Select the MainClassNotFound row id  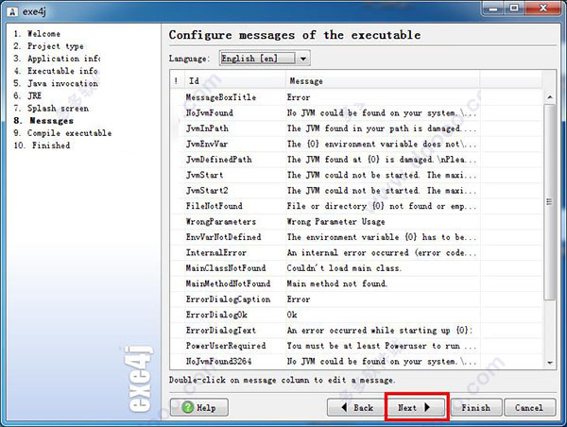point(226,268)
